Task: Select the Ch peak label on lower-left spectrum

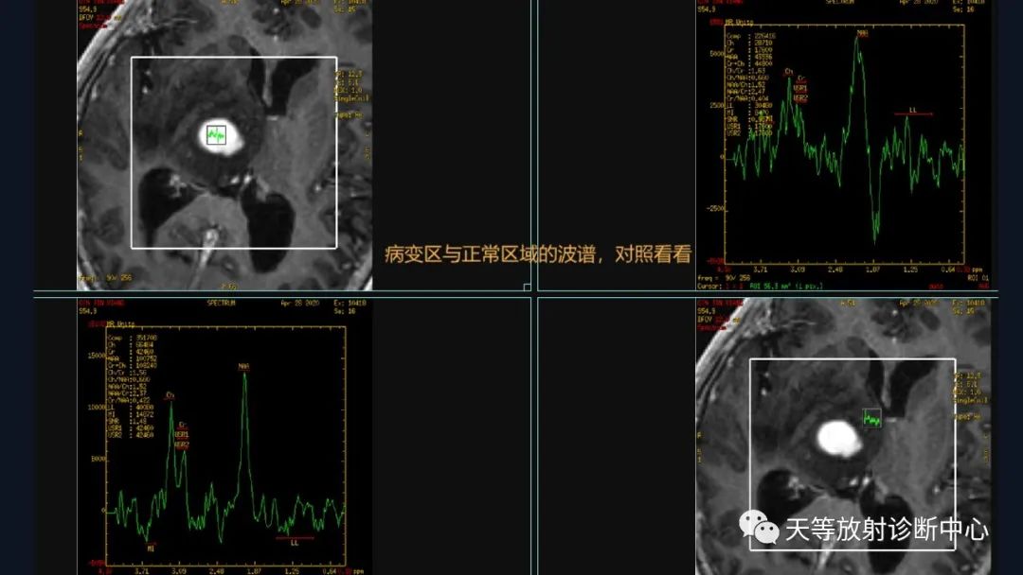Action: click(x=170, y=394)
